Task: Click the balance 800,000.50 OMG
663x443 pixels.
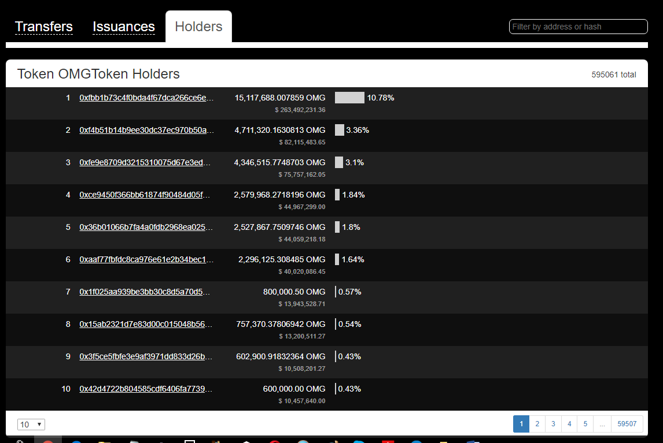Action: coord(294,292)
